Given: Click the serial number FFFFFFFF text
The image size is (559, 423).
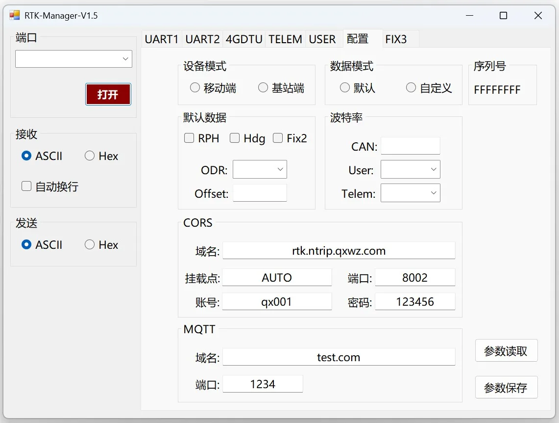Looking at the screenshot, I should [x=497, y=90].
